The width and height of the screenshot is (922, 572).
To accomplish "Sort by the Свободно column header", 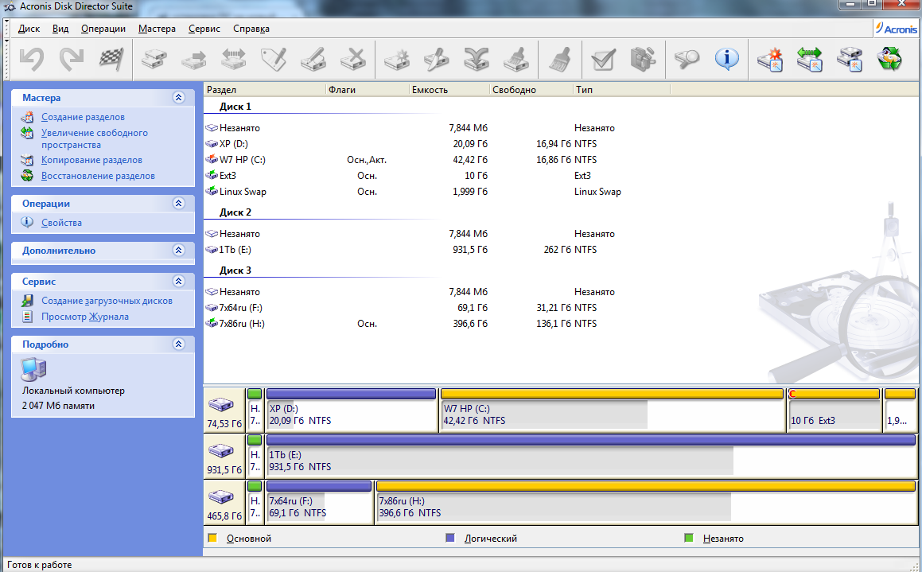I will 531,90.
